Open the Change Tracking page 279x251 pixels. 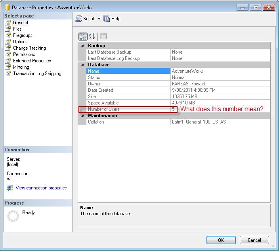[x=29, y=48]
